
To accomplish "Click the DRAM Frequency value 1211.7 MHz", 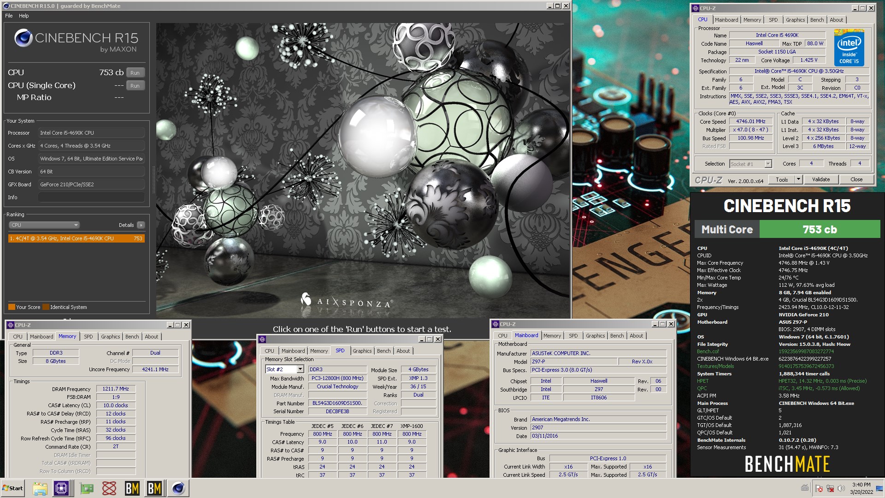I will 116,389.
